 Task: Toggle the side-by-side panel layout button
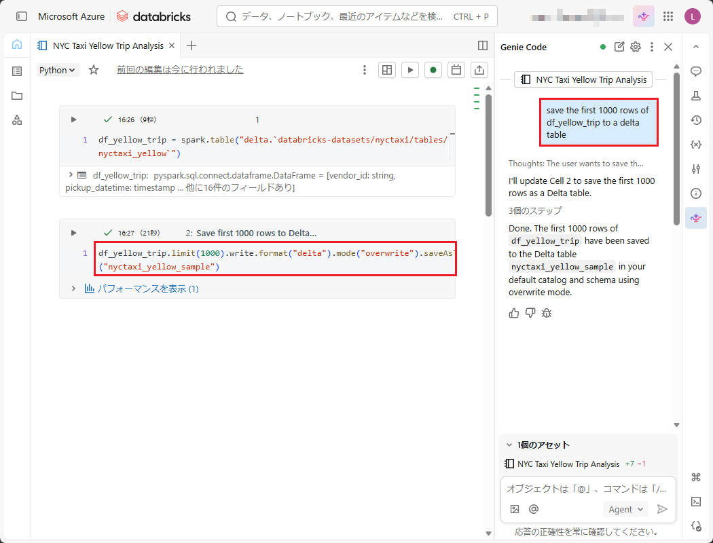point(483,45)
